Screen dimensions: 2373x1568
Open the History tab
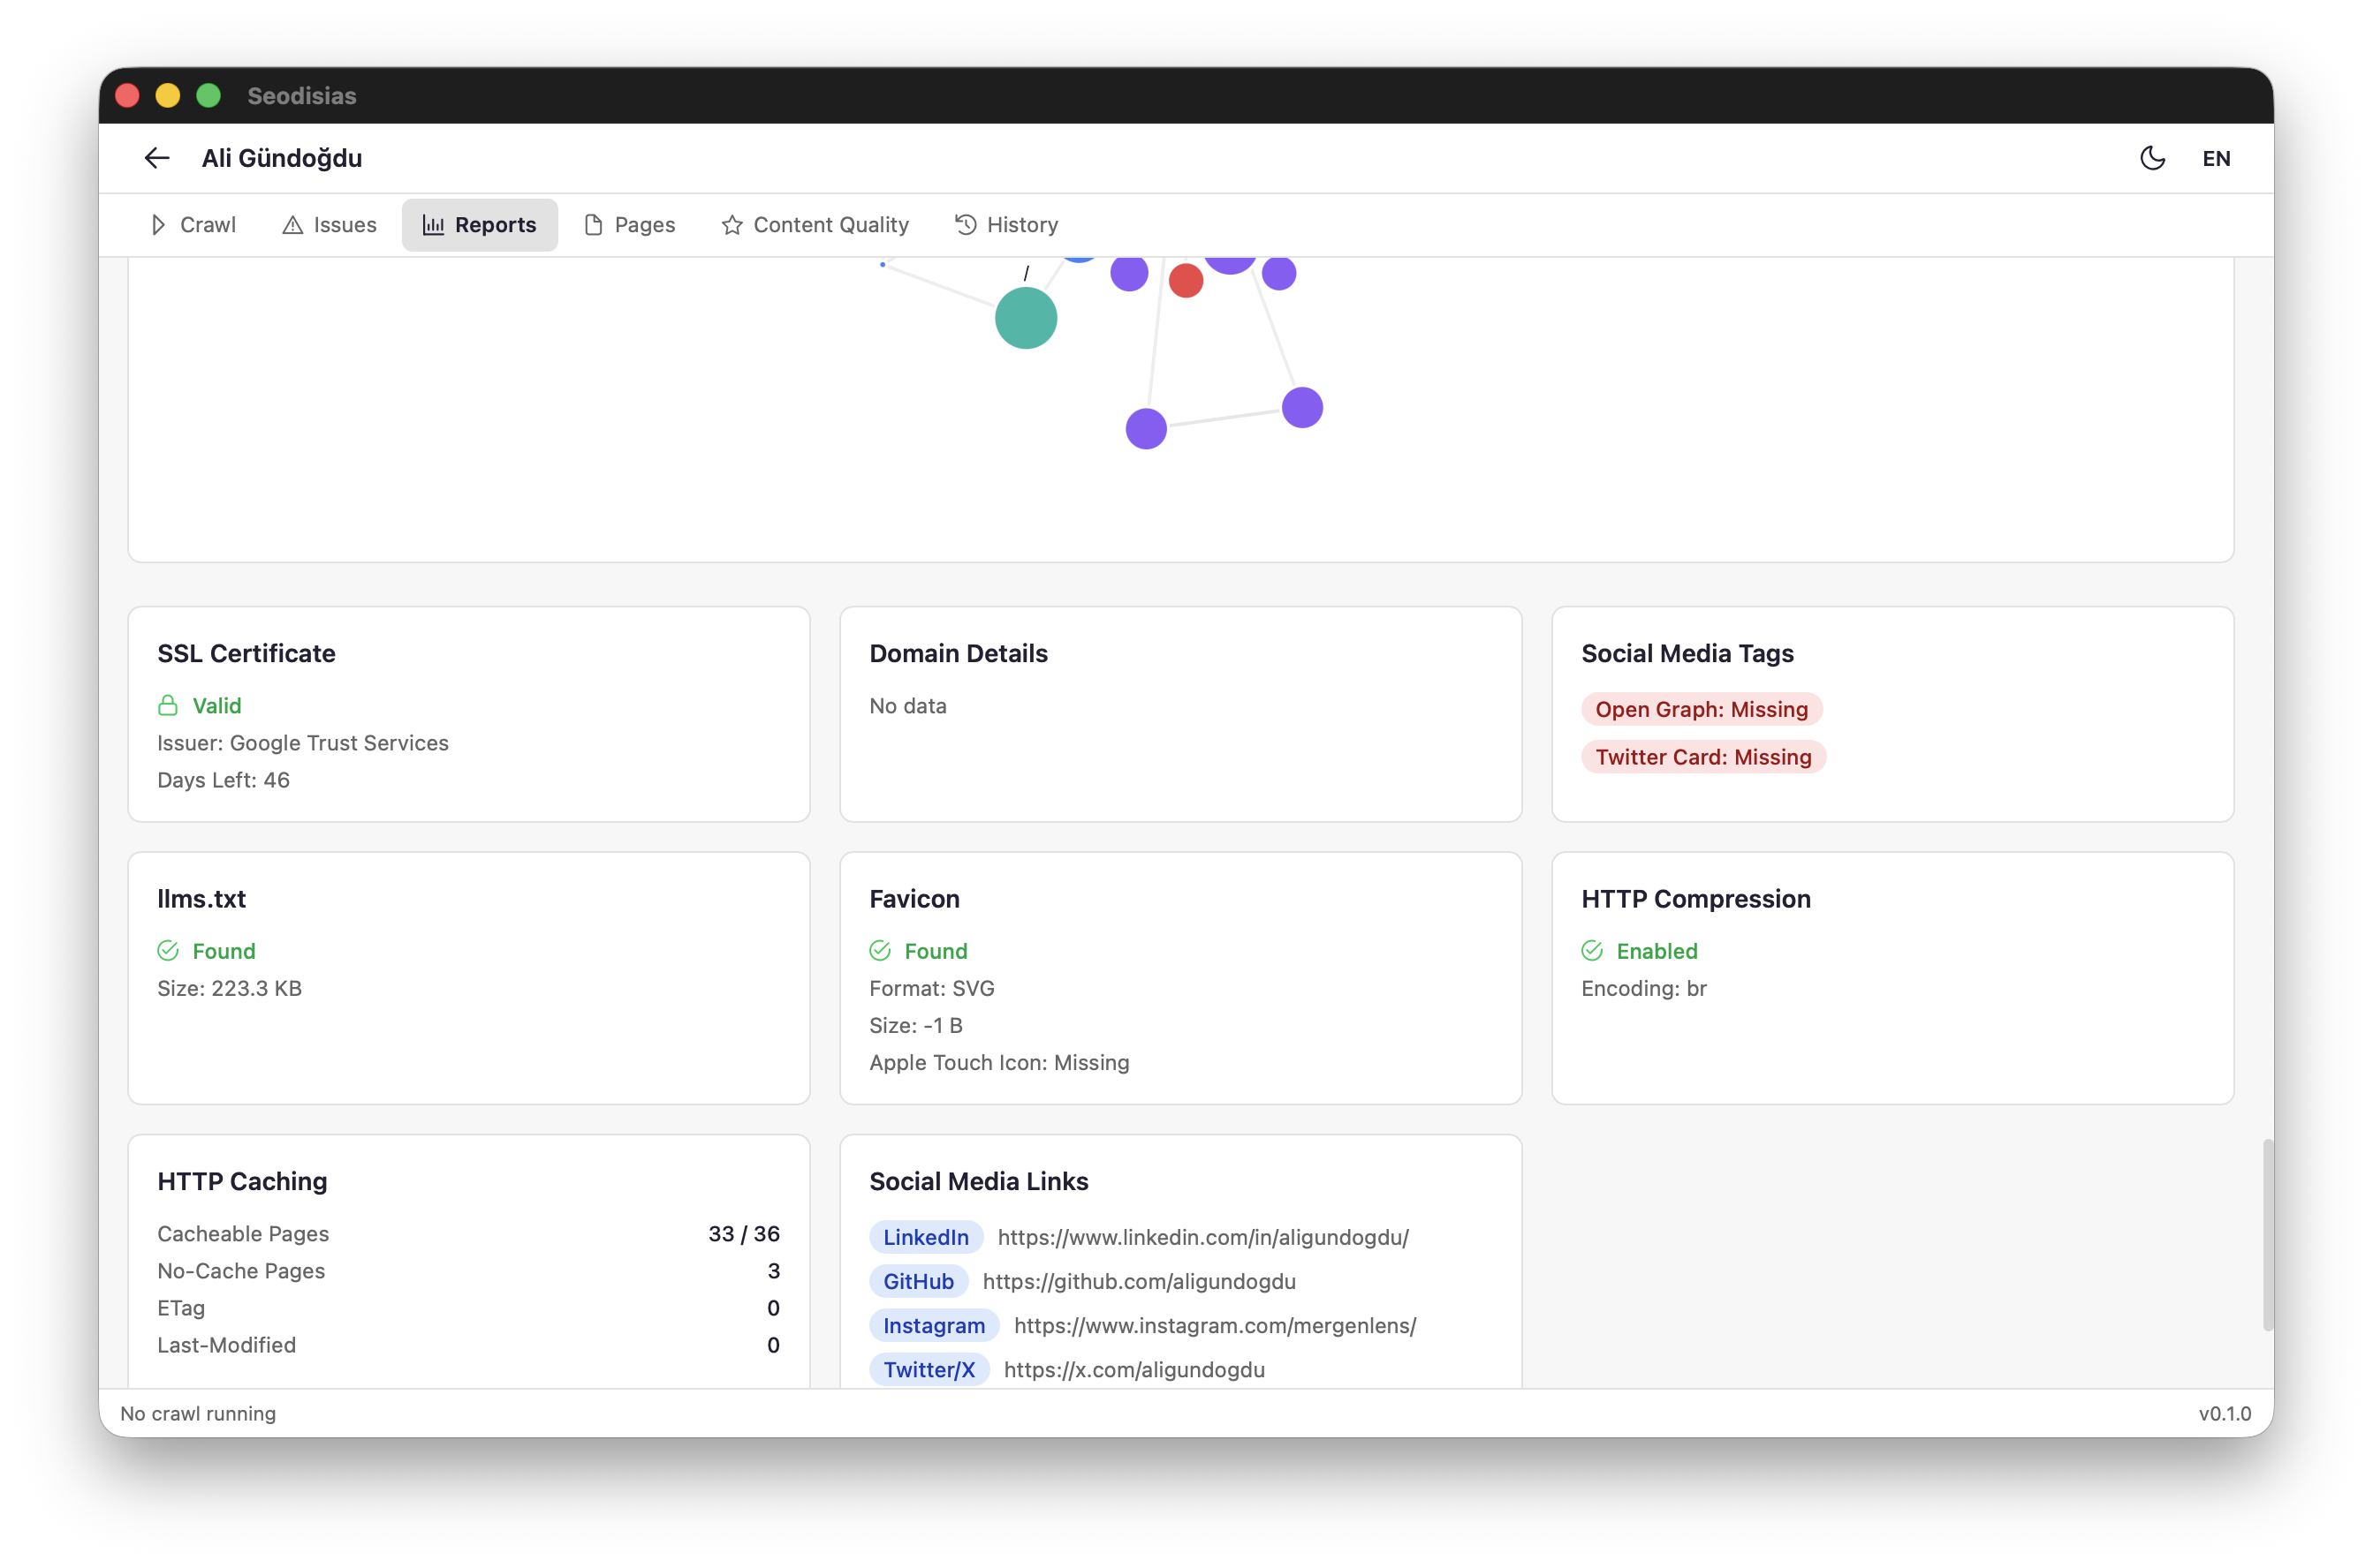[1005, 225]
